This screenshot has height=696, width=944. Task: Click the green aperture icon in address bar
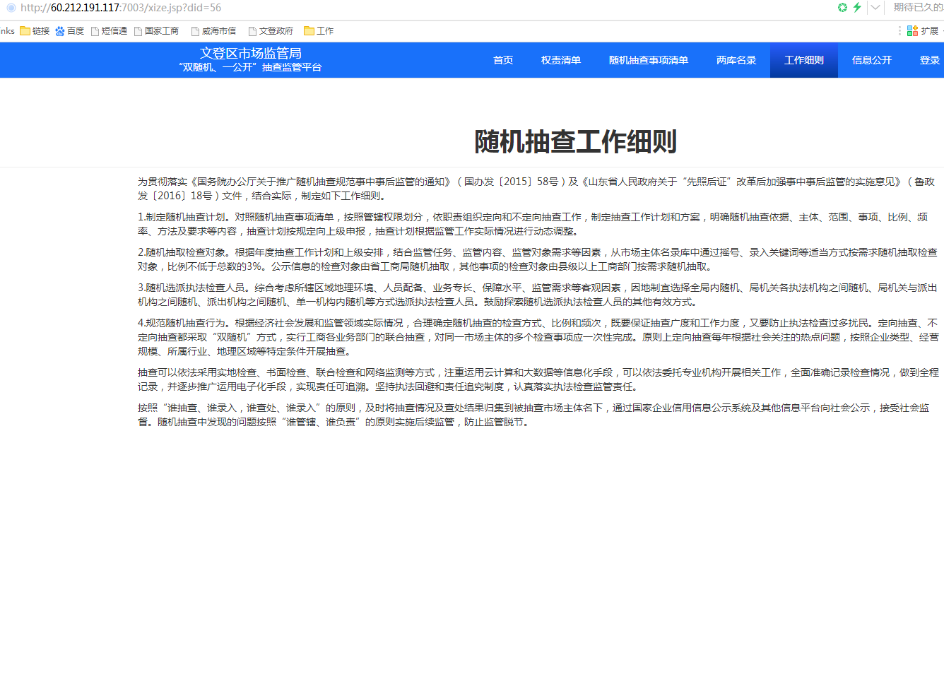click(842, 8)
